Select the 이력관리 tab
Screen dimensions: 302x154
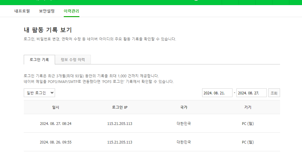point(71,11)
